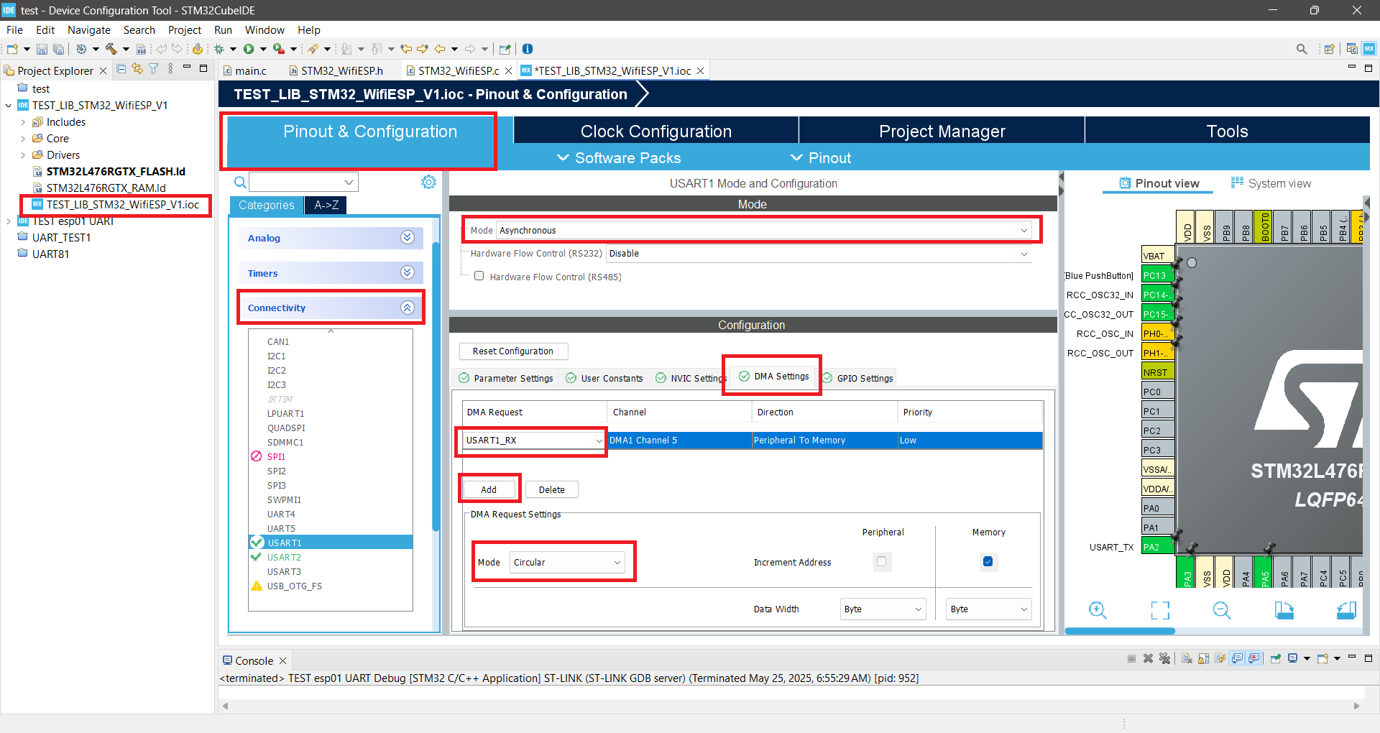This screenshot has width=1380, height=733.
Task: Open Hardware Flow Control (RS232) dropdown
Action: click(819, 254)
